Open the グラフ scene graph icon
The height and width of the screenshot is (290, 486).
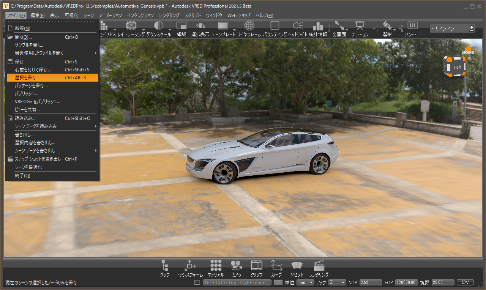click(165, 265)
